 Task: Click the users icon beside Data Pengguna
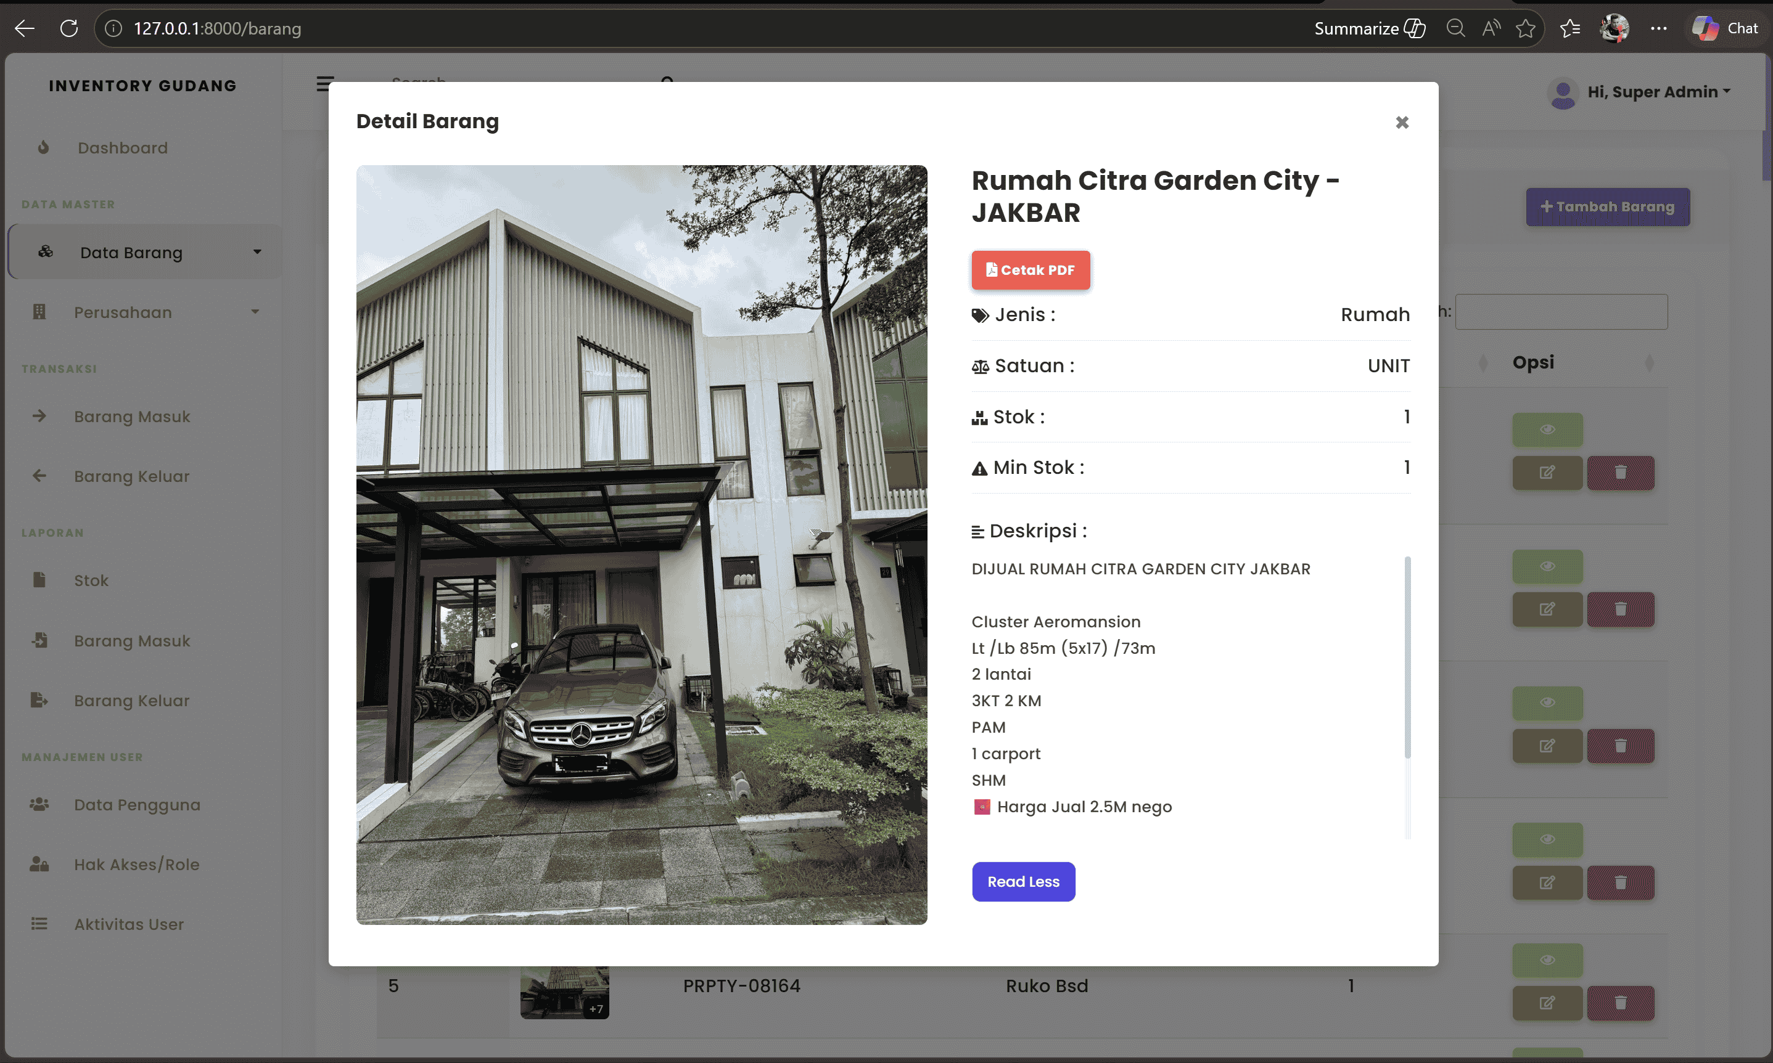[39, 804]
